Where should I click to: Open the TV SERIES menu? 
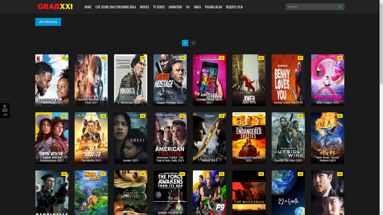click(159, 7)
